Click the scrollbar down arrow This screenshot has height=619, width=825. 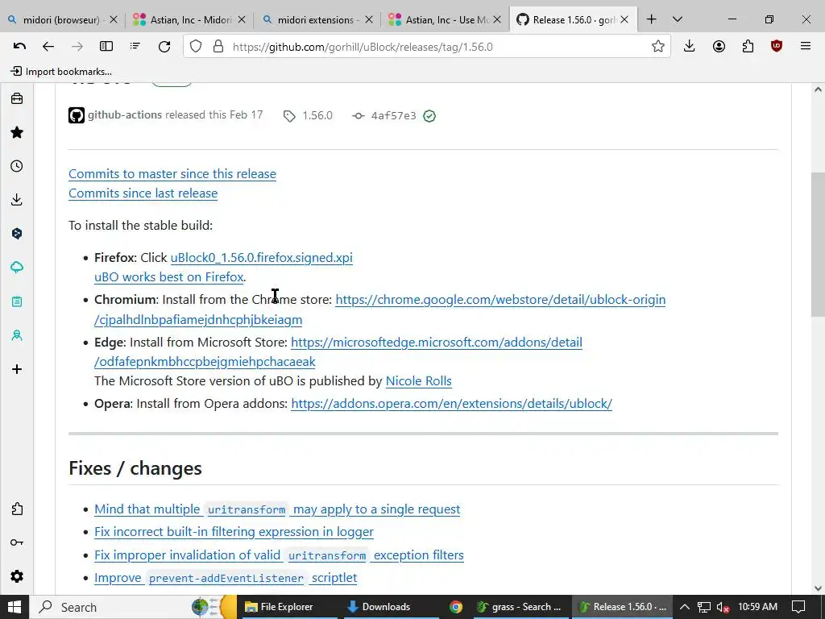pyautogui.click(x=818, y=588)
